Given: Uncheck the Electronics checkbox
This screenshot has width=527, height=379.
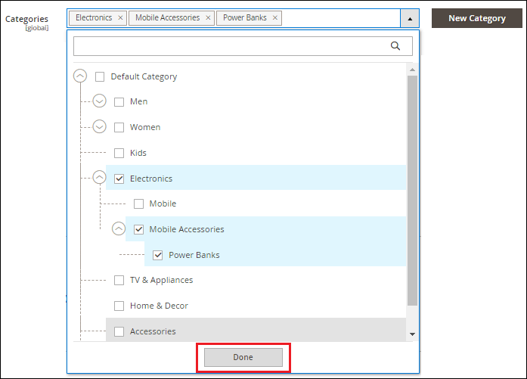Looking at the screenshot, I should (x=119, y=179).
